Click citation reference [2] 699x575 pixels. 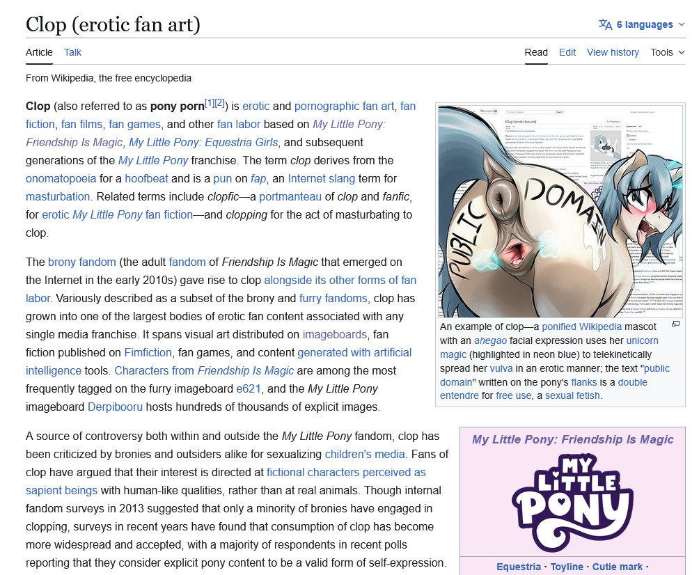click(x=220, y=103)
